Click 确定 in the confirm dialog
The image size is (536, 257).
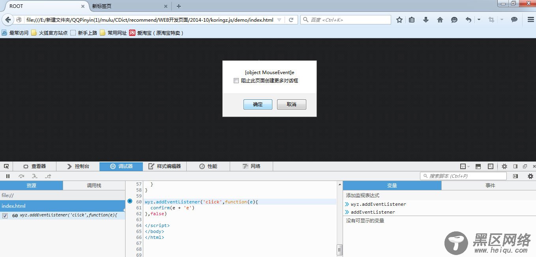[x=258, y=104]
